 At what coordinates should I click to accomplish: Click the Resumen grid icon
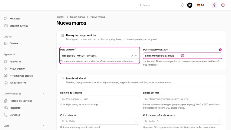tap(6, 18)
